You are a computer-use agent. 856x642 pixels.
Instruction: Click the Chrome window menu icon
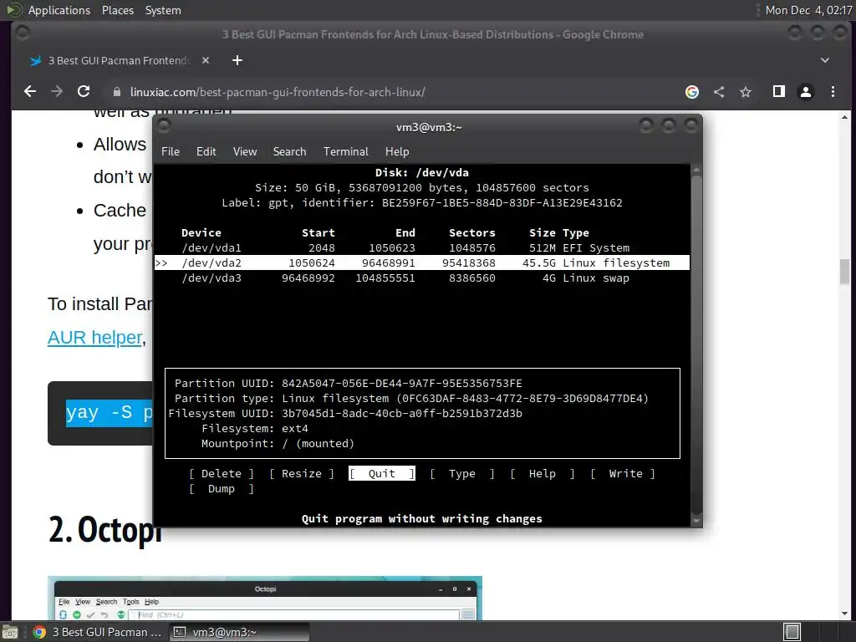pyautogui.click(x=23, y=33)
